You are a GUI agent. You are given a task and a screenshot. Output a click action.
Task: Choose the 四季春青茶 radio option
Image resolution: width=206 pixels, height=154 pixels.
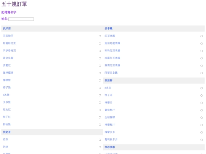[x=100, y=51]
